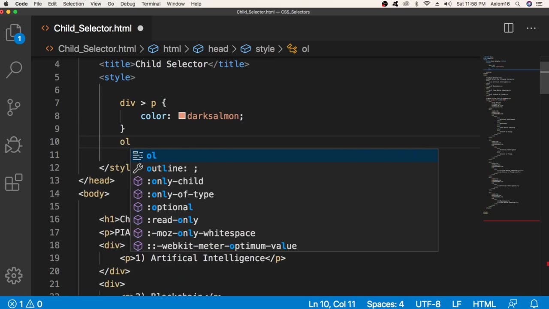Open the Explorer view in activity bar

pos(14,33)
